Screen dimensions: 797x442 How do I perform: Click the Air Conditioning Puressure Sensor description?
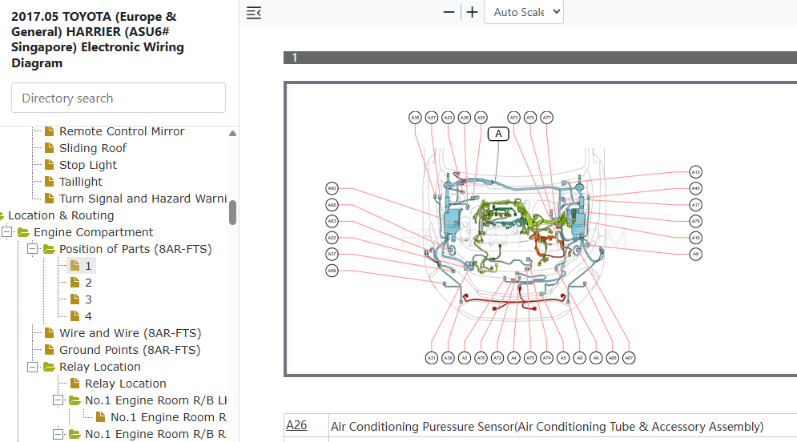547,426
